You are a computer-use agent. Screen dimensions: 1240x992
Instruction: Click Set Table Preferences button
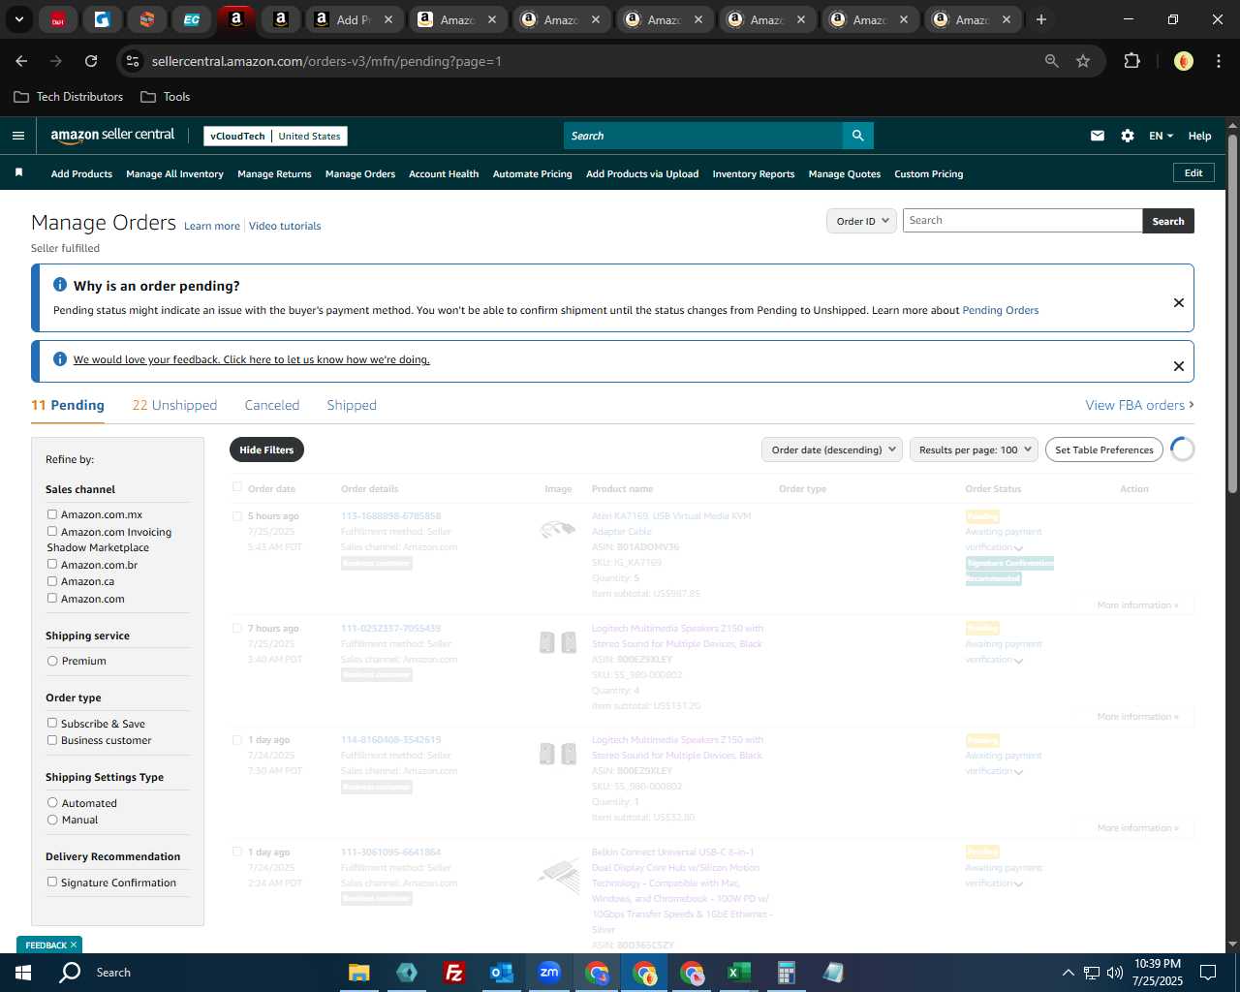1104,449
